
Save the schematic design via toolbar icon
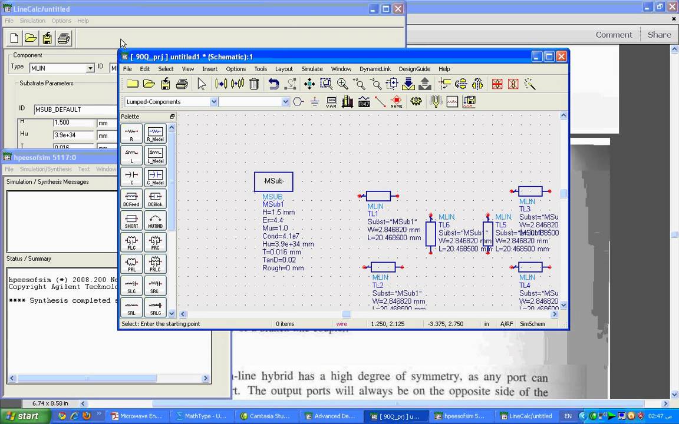(x=166, y=84)
